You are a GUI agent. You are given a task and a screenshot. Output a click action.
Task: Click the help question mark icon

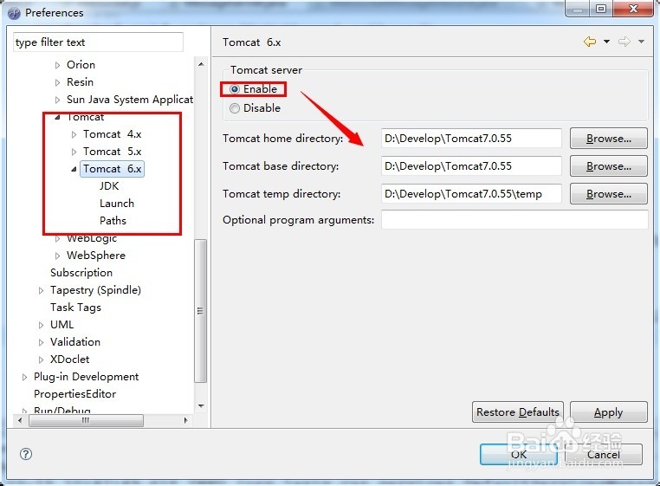(x=26, y=454)
